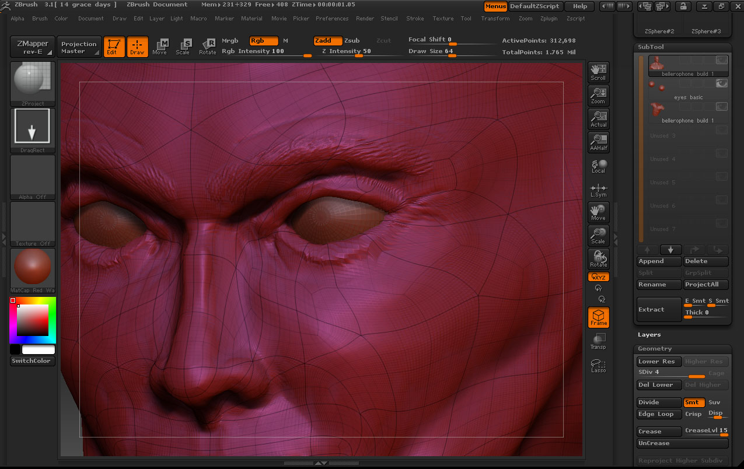The width and height of the screenshot is (744, 469).
Task: Collapse left tray using divider arrow
Action: pos(4,239)
